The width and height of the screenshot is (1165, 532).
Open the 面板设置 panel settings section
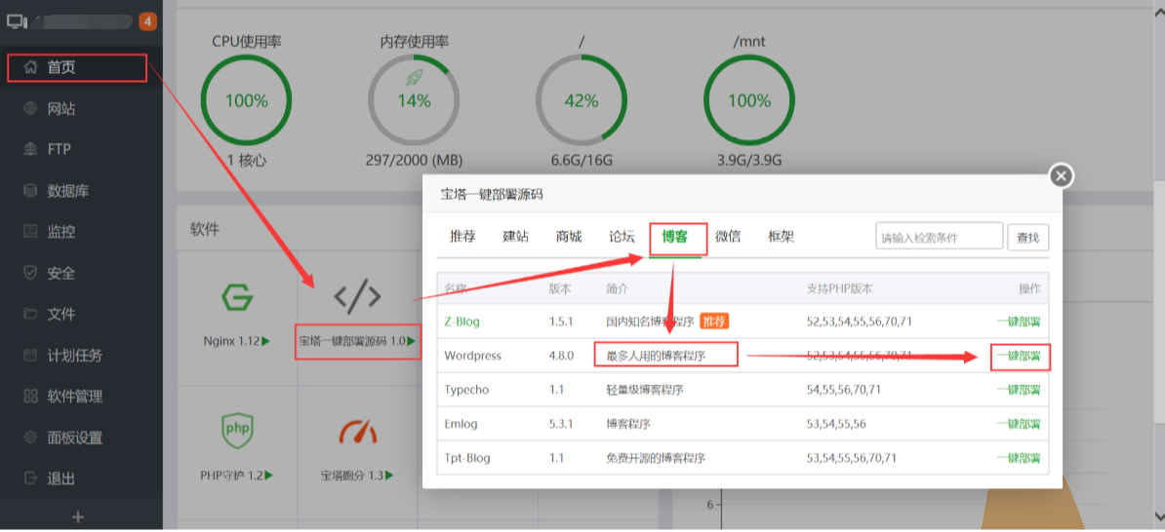coord(81,437)
